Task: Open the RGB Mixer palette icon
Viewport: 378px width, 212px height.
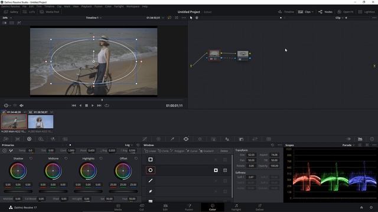Action: pyautogui.click(x=53, y=139)
